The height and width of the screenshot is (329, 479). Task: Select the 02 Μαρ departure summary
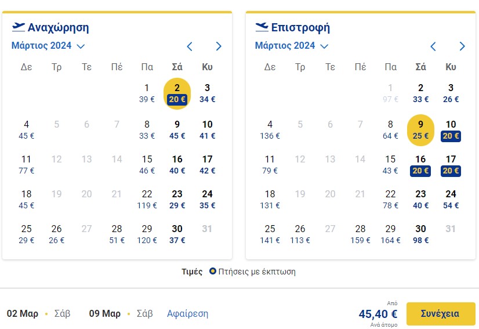click(x=38, y=314)
